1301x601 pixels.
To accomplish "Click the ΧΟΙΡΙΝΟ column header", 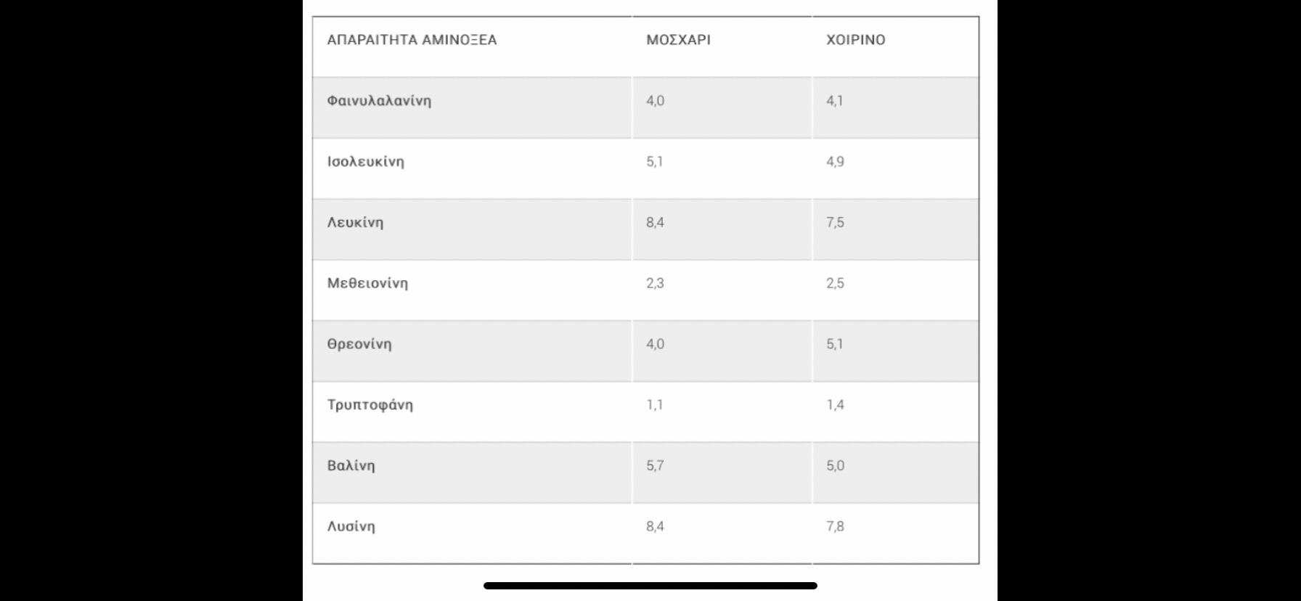I will pos(855,40).
